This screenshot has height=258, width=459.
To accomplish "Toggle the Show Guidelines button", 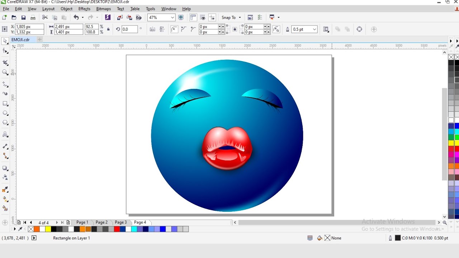I will pos(212,17).
